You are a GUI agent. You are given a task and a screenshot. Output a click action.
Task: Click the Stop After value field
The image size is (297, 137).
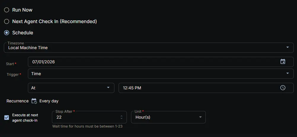[x=89, y=117]
